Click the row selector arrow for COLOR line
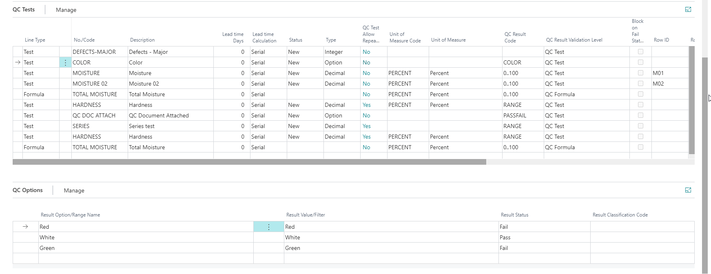711x274 pixels. [x=18, y=63]
